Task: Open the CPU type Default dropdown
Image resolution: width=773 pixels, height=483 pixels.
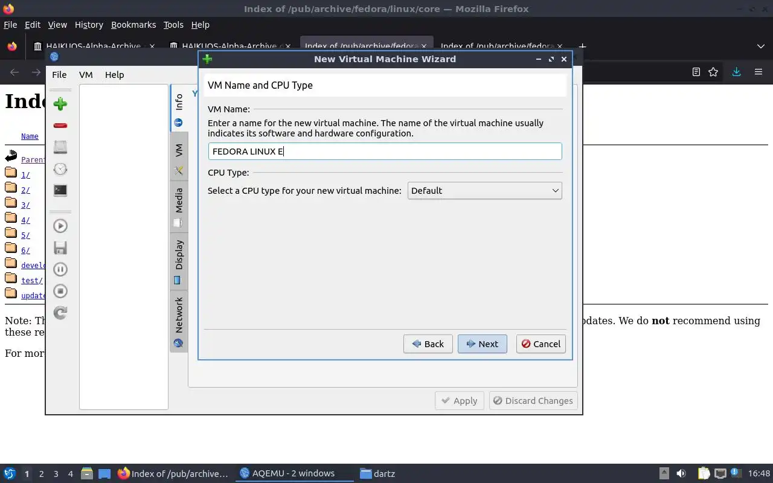Action: pyautogui.click(x=485, y=191)
